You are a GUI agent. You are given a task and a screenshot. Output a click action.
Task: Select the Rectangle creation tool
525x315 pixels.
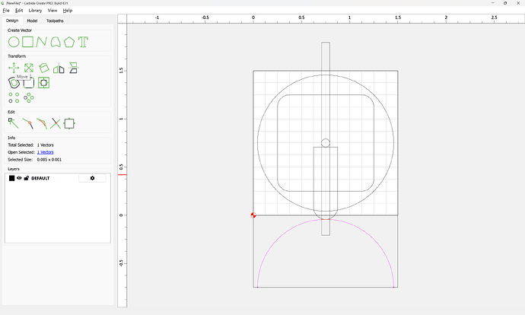coord(27,42)
